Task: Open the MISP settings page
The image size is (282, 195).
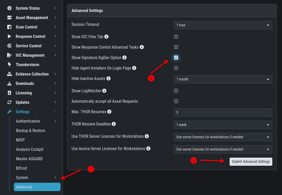Action: point(20,140)
